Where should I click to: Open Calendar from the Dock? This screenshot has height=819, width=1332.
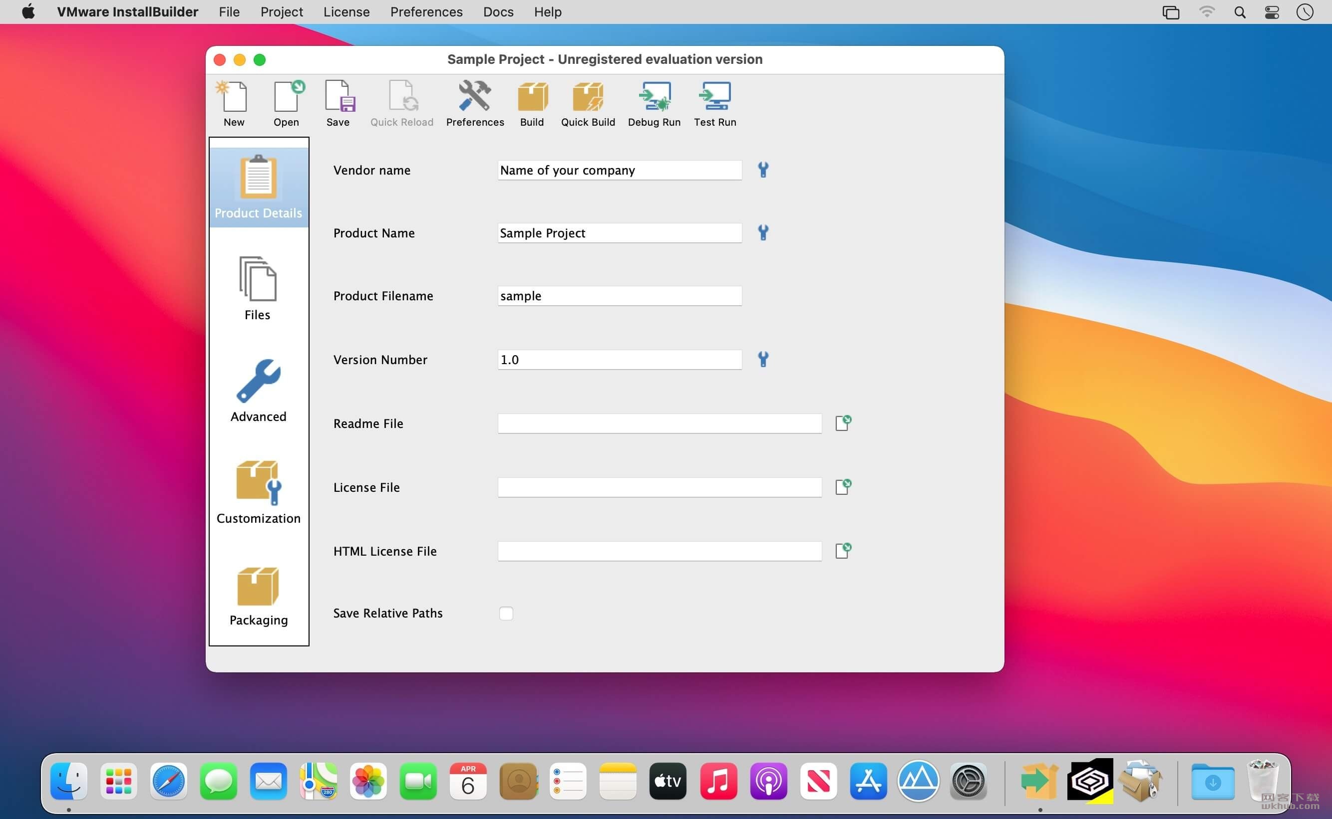[x=468, y=781]
